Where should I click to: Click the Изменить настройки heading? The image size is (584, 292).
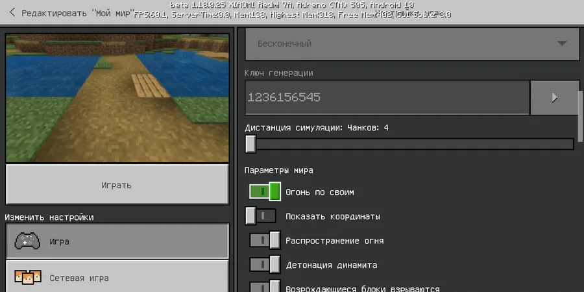coord(49,217)
